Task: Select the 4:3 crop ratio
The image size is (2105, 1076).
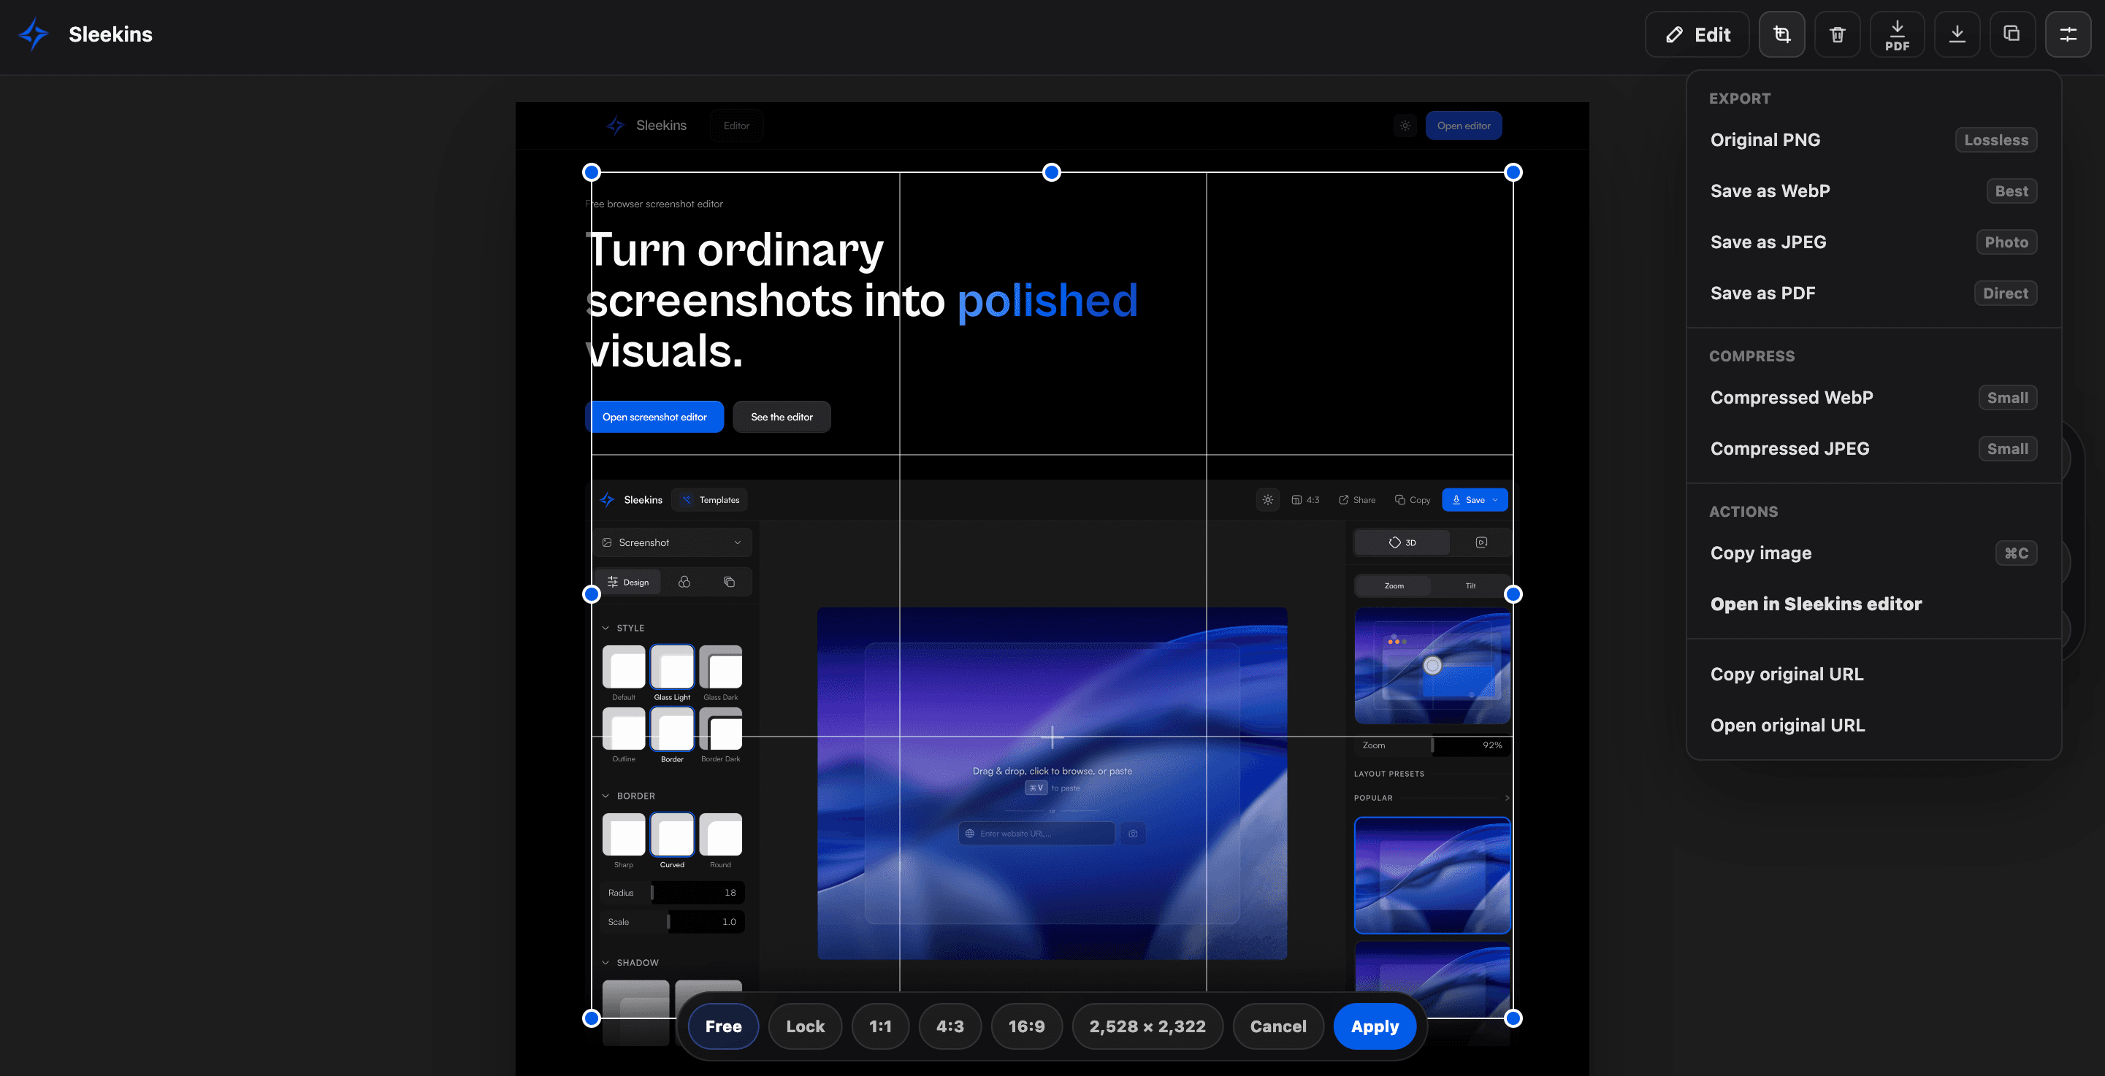Action: pyautogui.click(x=950, y=1026)
